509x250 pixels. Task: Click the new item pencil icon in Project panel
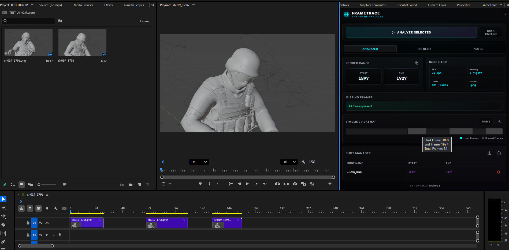[x=5, y=185]
